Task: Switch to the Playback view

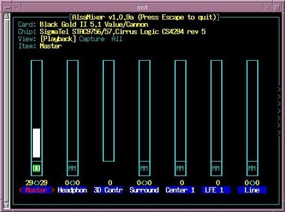Action: tap(58, 39)
